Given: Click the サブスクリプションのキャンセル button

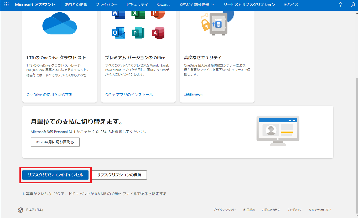Looking at the screenshot, I should pos(55,175).
